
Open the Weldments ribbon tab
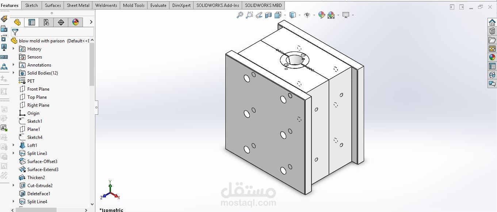[106, 5]
